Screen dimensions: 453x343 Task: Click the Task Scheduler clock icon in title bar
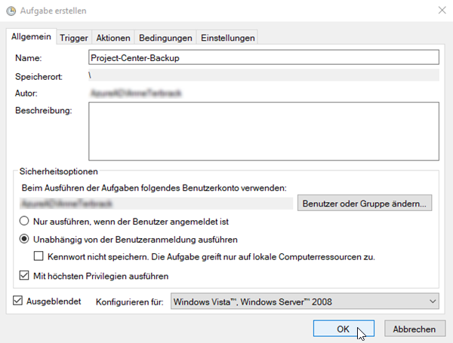pos(9,10)
